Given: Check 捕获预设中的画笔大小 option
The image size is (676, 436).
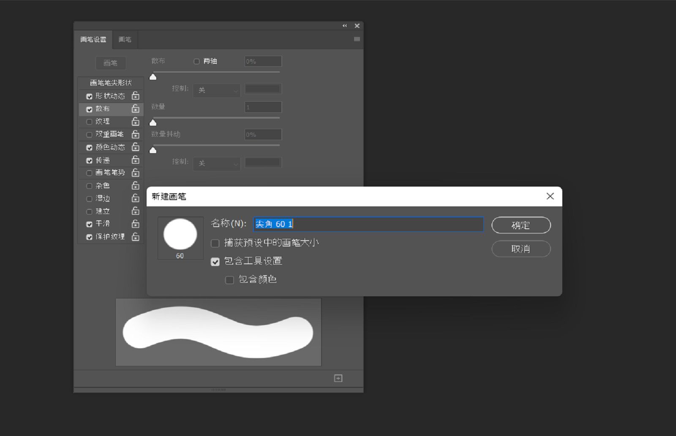Looking at the screenshot, I should [x=215, y=243].
